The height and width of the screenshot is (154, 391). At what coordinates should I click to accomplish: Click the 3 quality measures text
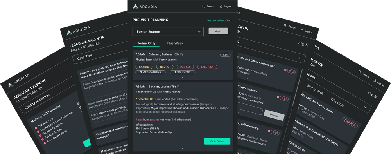[x=147, y=120]
